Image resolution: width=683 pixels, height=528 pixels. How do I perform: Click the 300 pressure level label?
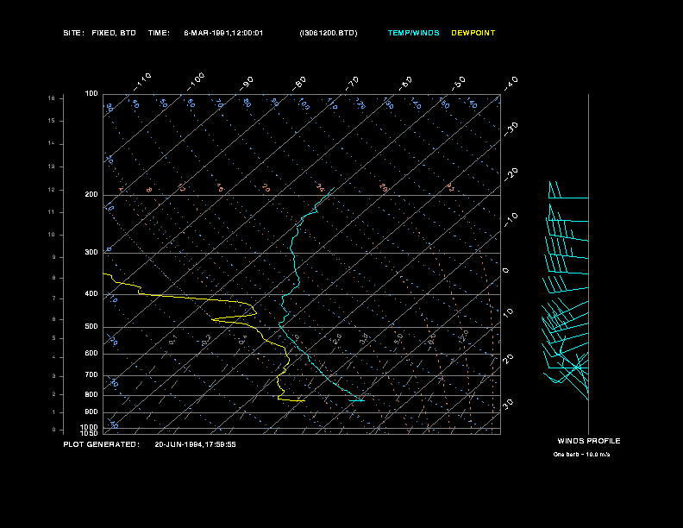coord(91,252)
